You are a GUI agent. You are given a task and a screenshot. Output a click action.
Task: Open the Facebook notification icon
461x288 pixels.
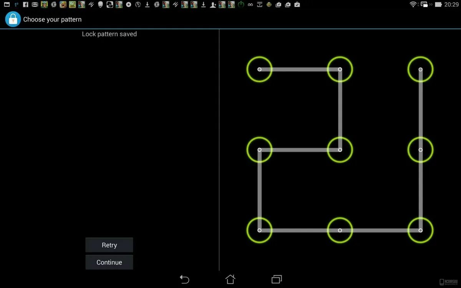pos(25,5)
